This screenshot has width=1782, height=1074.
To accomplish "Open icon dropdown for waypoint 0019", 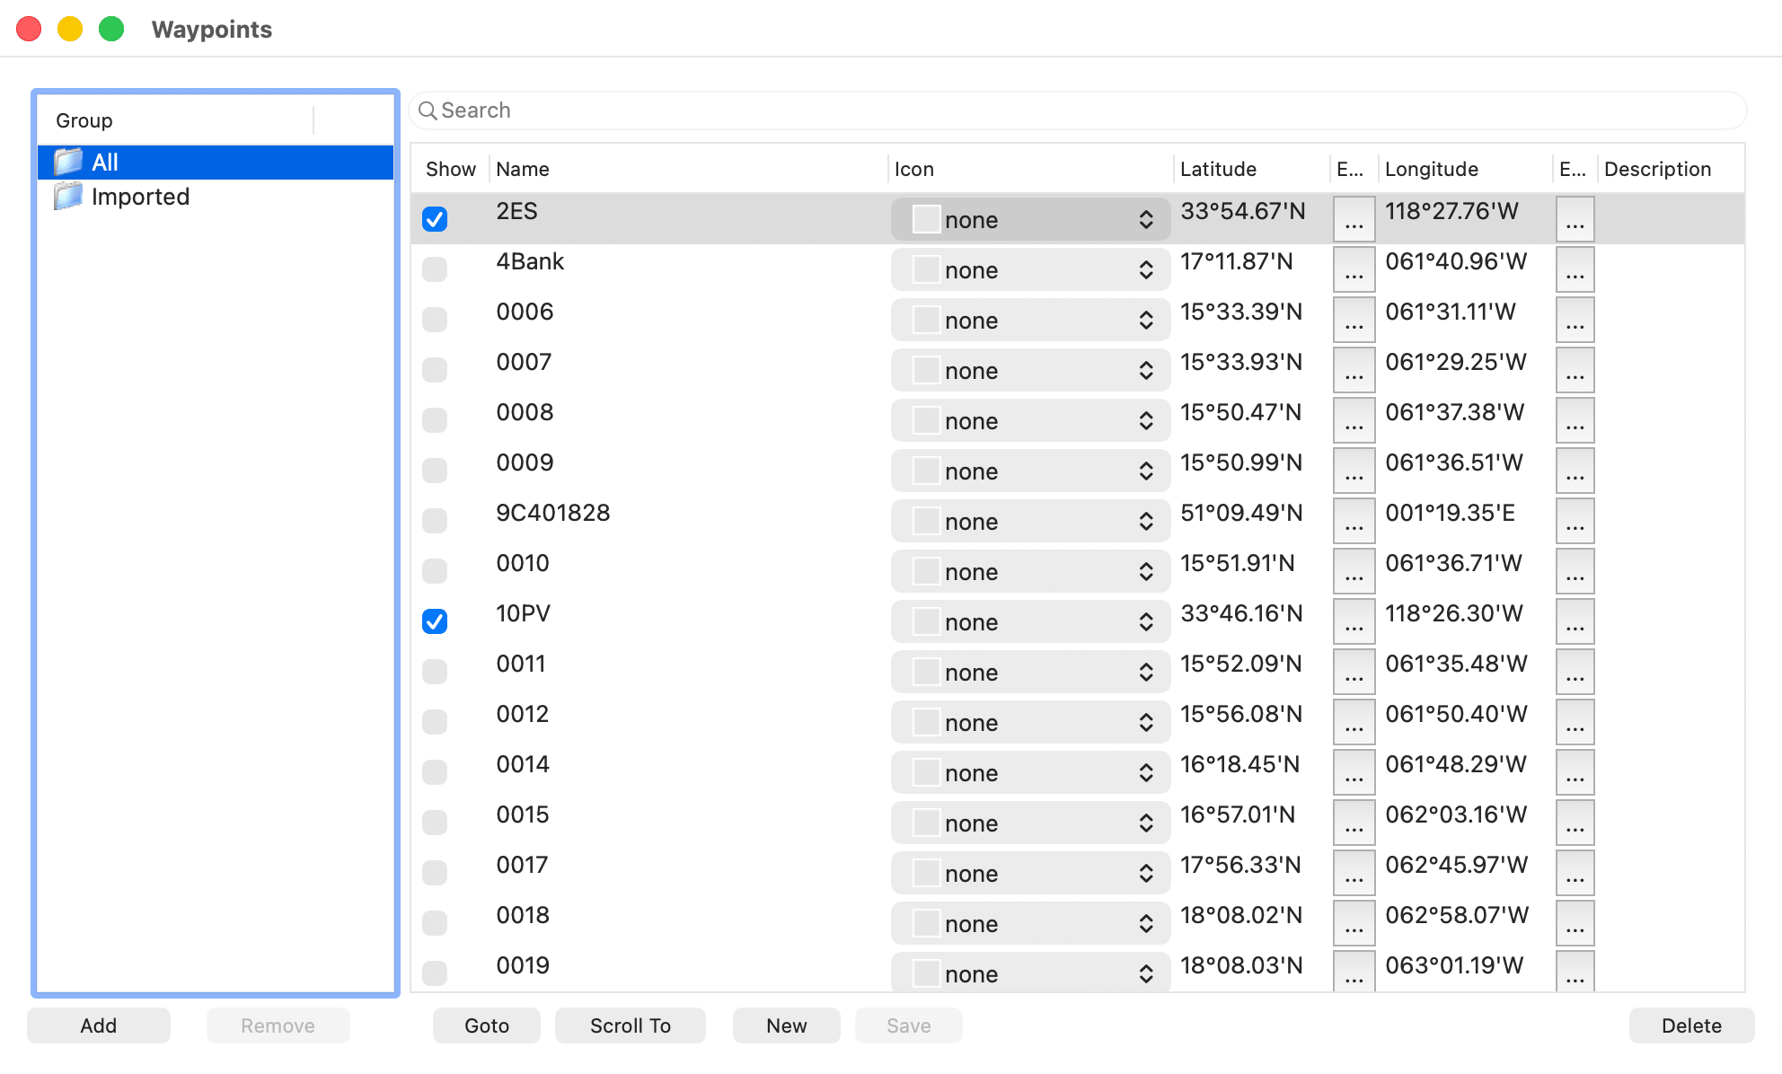I will pyautogui.click(x=1030, y=973).
